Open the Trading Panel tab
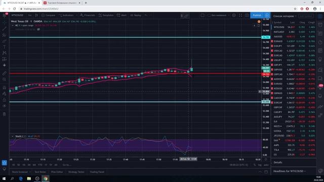 pos(97,172)
